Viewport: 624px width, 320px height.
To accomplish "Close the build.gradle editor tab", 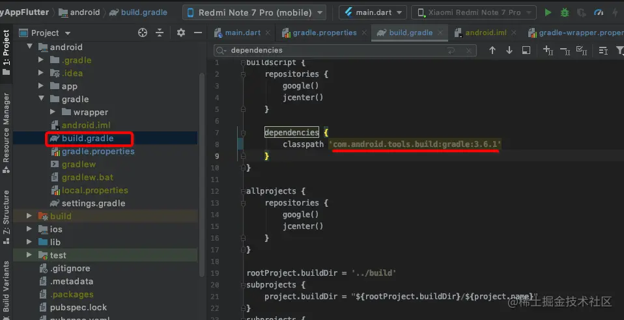I will click(x=440, y=33).
